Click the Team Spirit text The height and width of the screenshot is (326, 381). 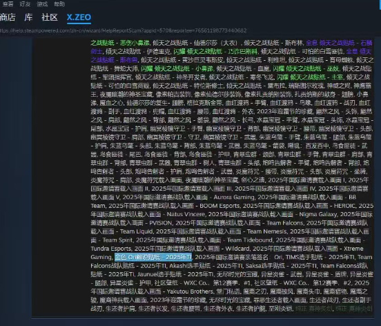coord(117,240)
